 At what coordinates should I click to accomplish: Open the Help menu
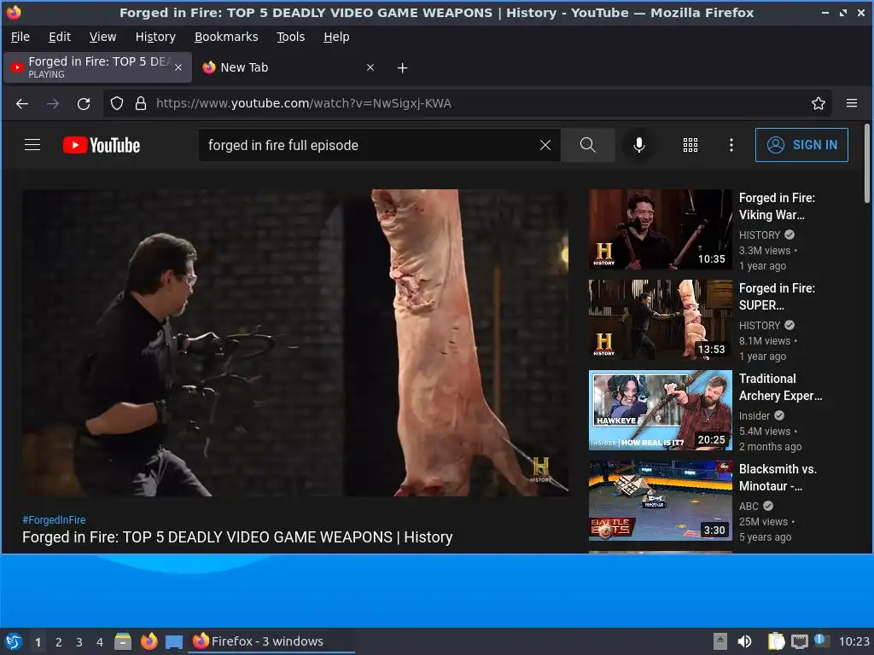(336, 37)
